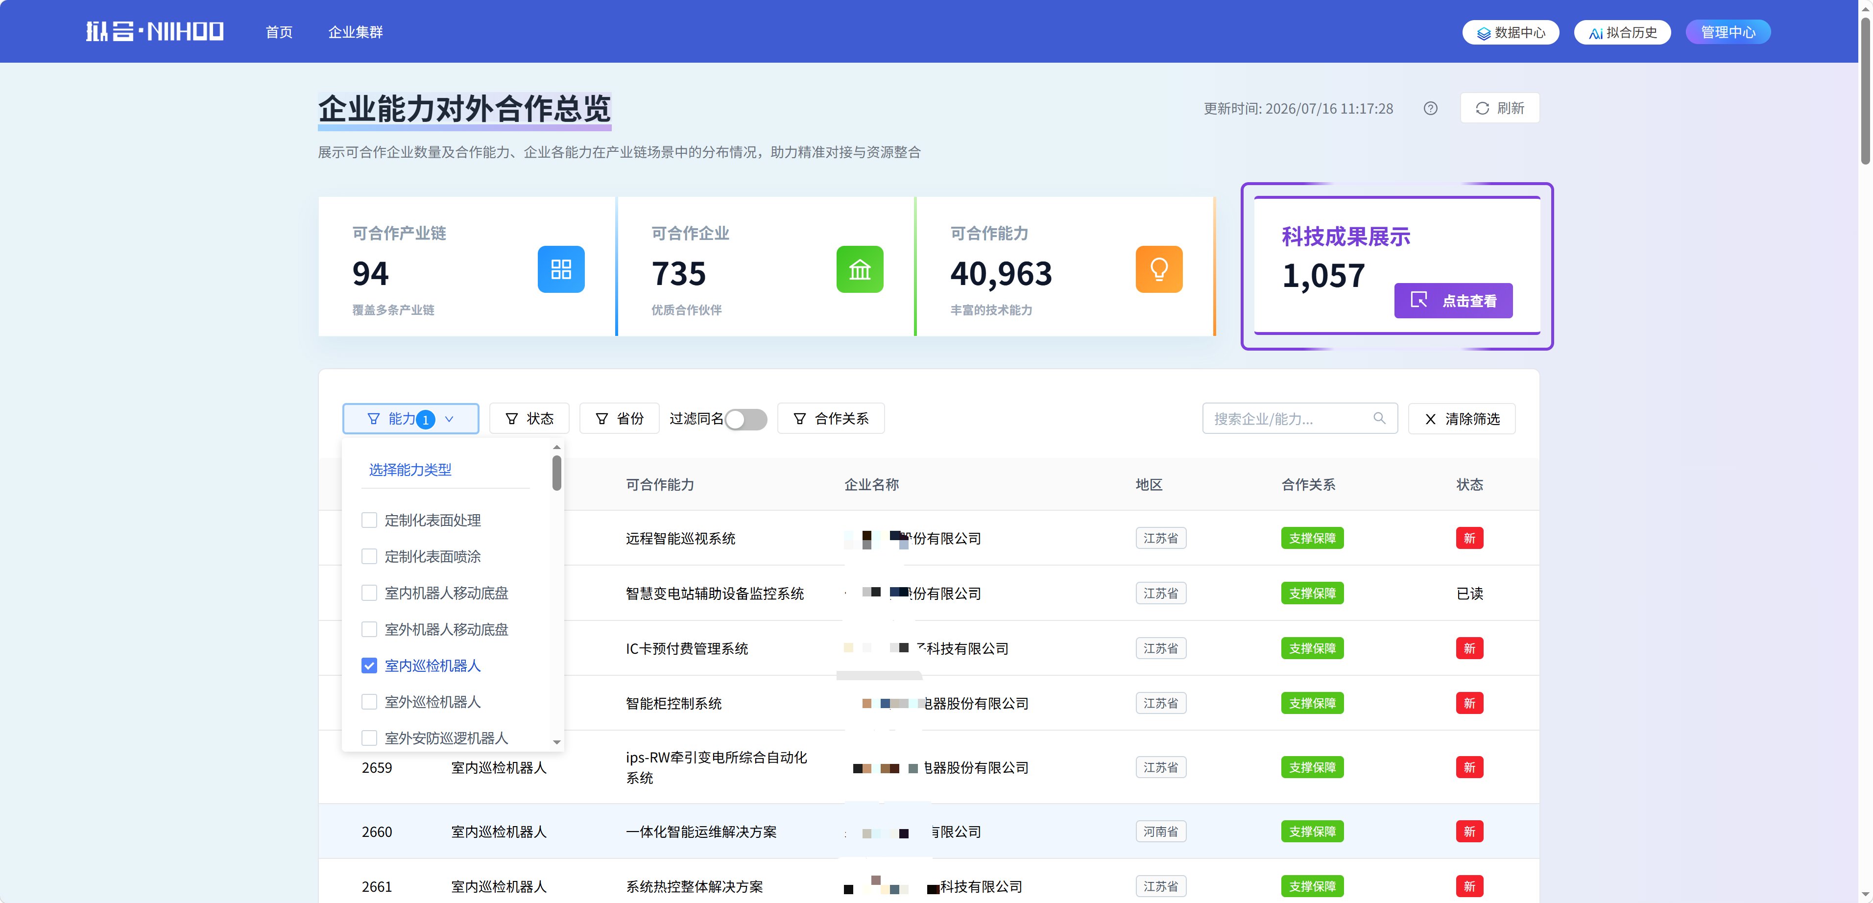The height and width of the screenshot is (903, 1873).
Task: Click 支撑保障 tag in IC卡预付费管理系统 row
Action: click(1312, 648)
